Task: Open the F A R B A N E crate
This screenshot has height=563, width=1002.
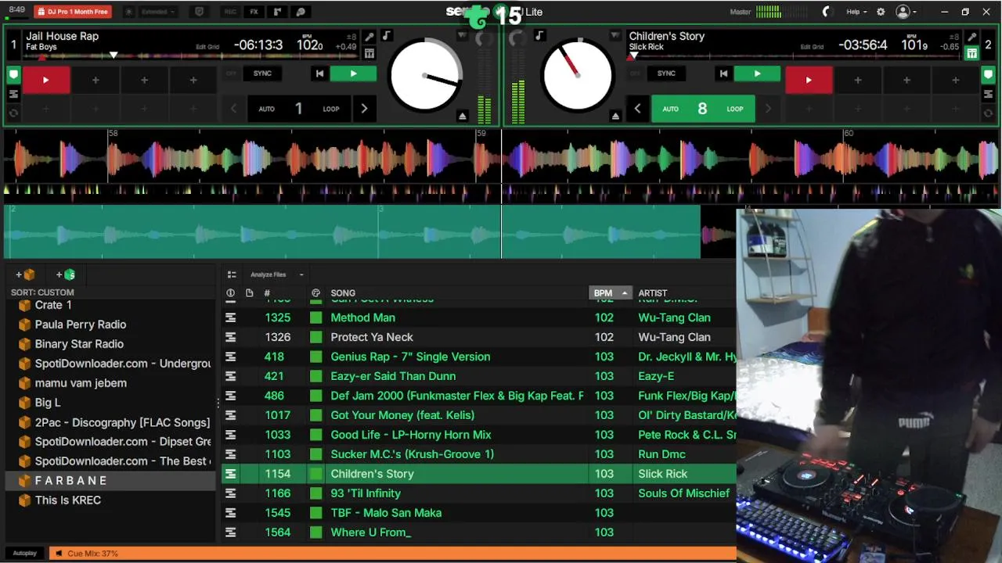Action: [110, 481]
